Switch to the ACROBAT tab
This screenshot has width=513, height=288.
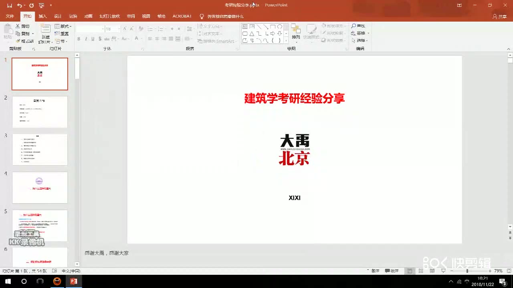pos(182,16)
